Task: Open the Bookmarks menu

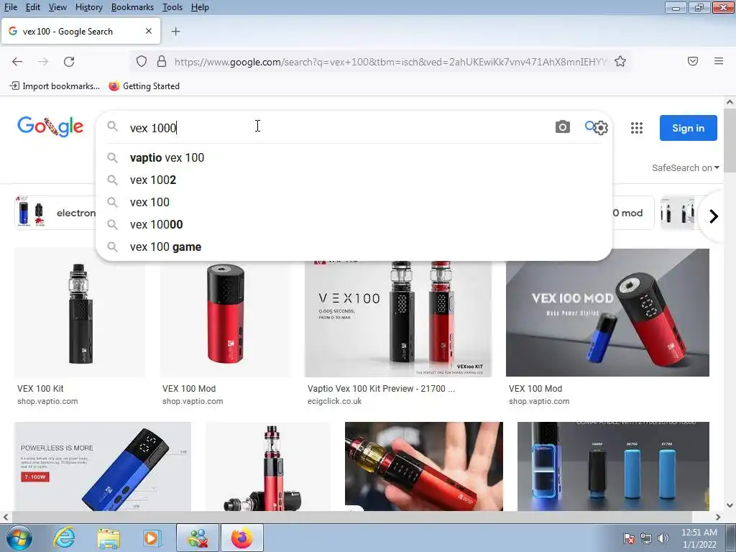Action: (x=132, y=7)
